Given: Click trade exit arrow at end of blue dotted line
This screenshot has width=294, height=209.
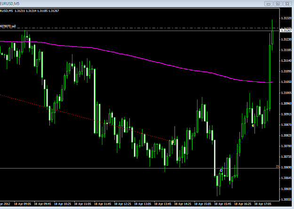Looking at the screenshot, I should [253, 126].
